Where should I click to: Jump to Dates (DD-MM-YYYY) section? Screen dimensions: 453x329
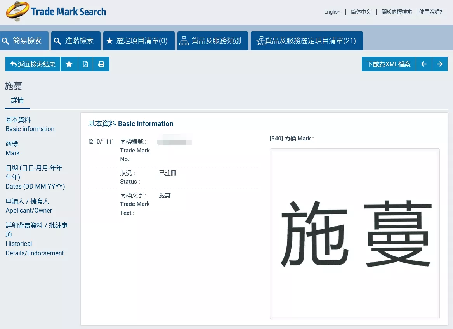pos(35,177)
